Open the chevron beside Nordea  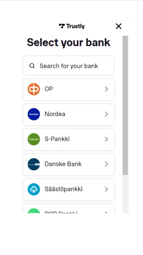pyautogui.click(x=106, y=114)
